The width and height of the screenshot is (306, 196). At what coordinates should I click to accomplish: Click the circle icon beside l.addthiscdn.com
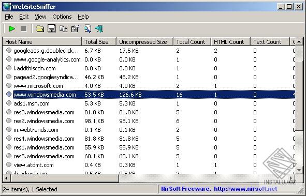click(x=9, y=68)
